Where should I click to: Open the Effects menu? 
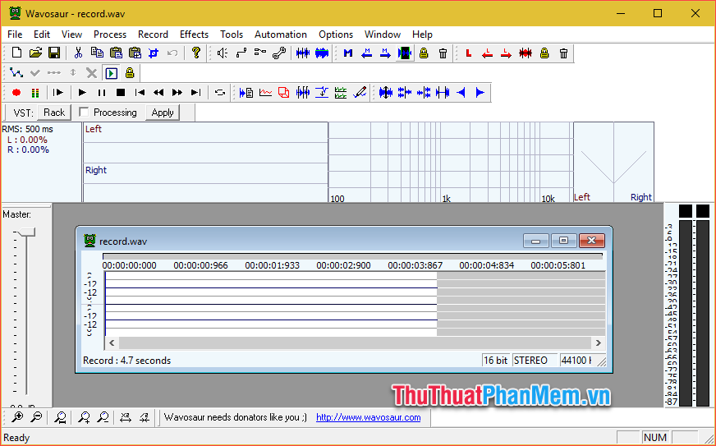pos(194,34)
